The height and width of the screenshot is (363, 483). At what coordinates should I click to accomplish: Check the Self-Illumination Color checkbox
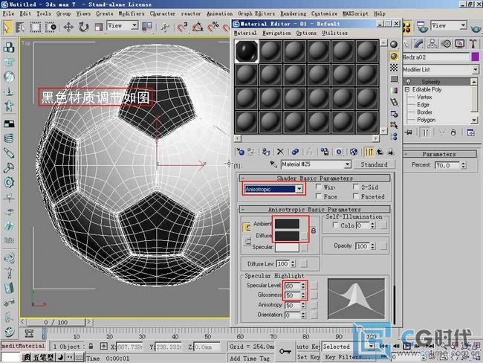336,225
